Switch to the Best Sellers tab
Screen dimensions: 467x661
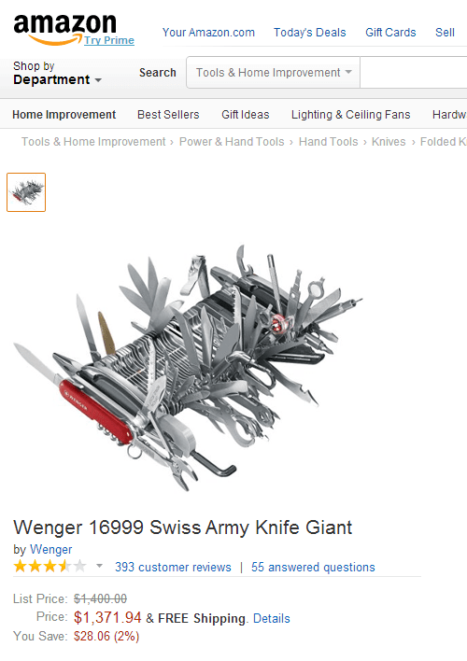[x=168, y=115]
